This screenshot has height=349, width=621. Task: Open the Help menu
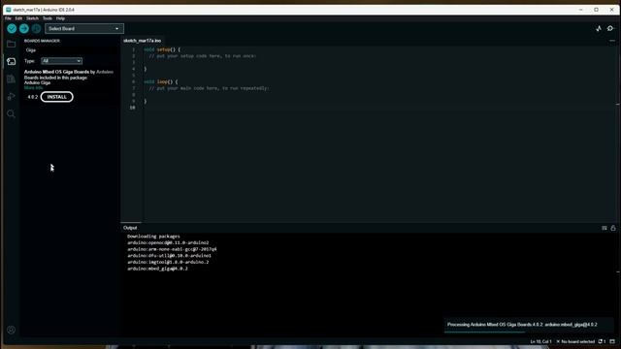pos(60,18)
